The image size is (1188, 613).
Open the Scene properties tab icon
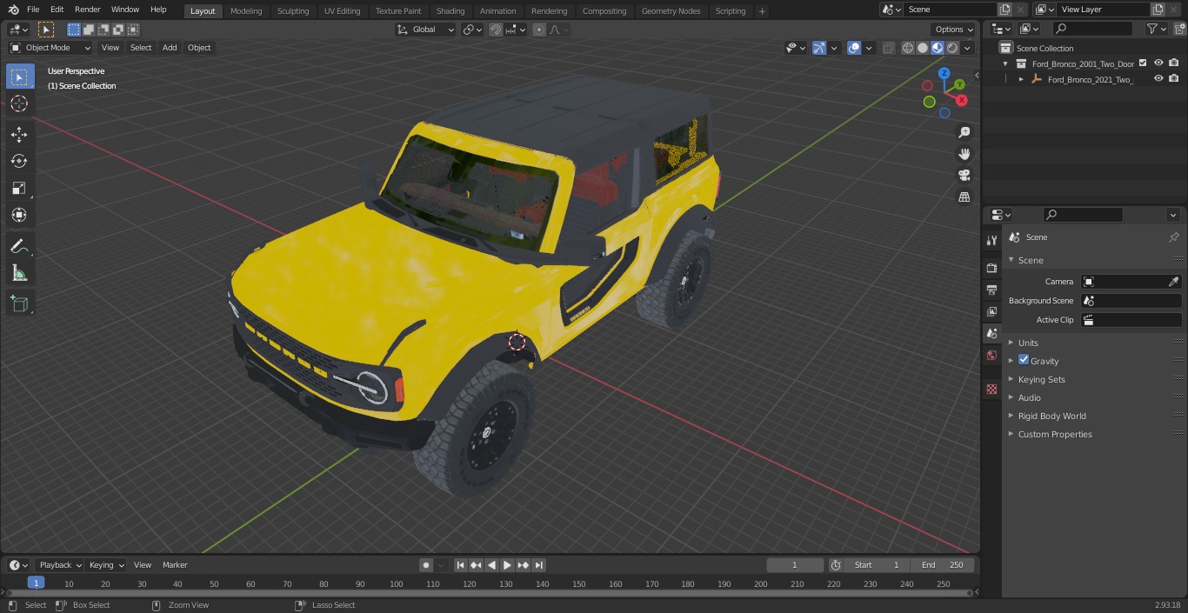tap(991, 333)
